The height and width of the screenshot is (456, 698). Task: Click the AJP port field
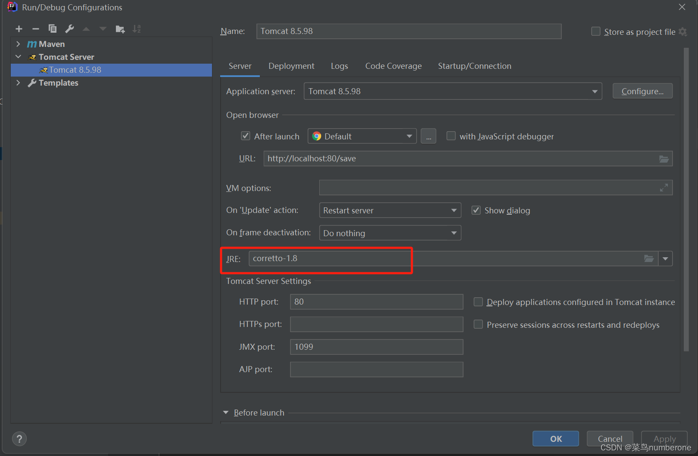377,370
